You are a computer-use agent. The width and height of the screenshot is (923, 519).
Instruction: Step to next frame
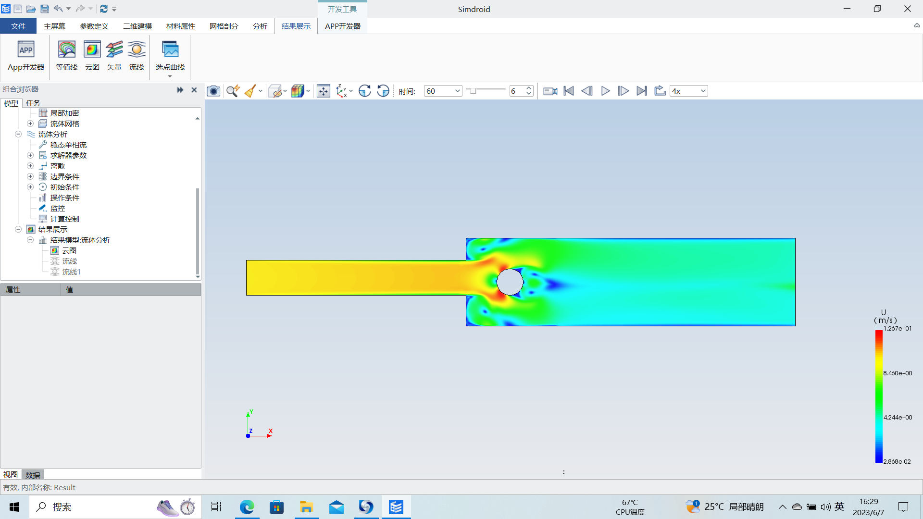click(624, 91)
